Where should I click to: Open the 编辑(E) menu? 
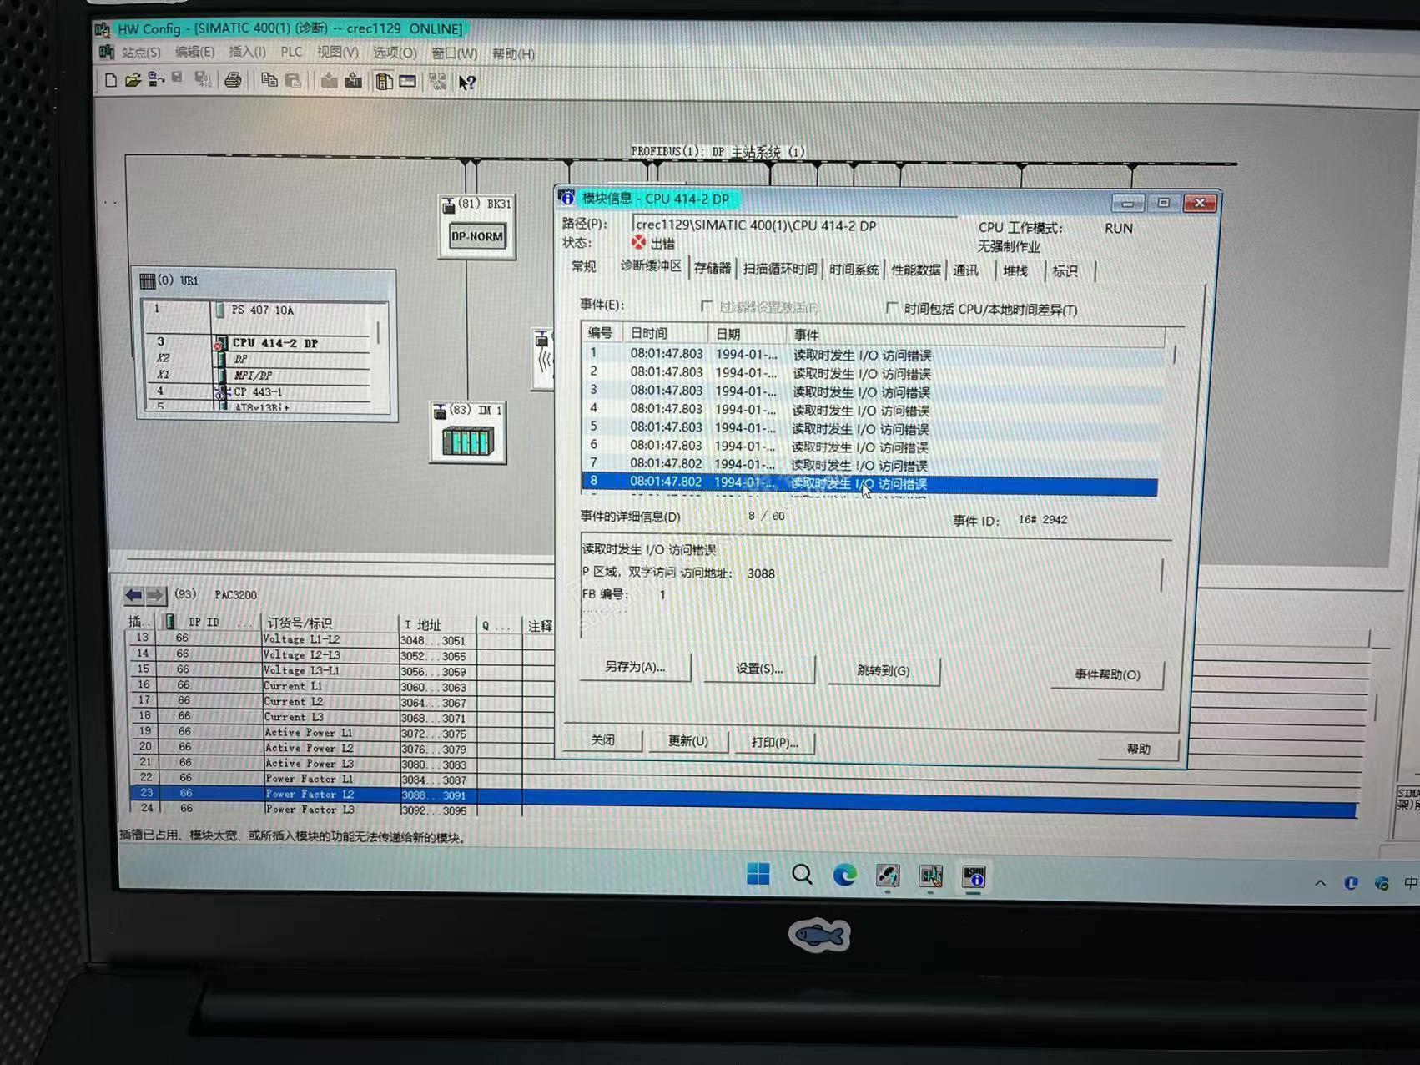(x=194, y=53)
